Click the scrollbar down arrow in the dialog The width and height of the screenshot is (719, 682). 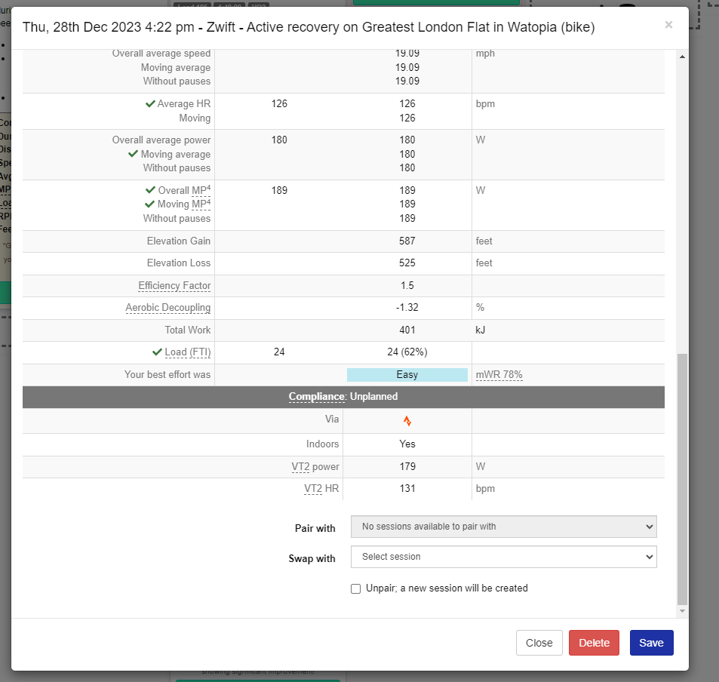[x=682, y=610]
